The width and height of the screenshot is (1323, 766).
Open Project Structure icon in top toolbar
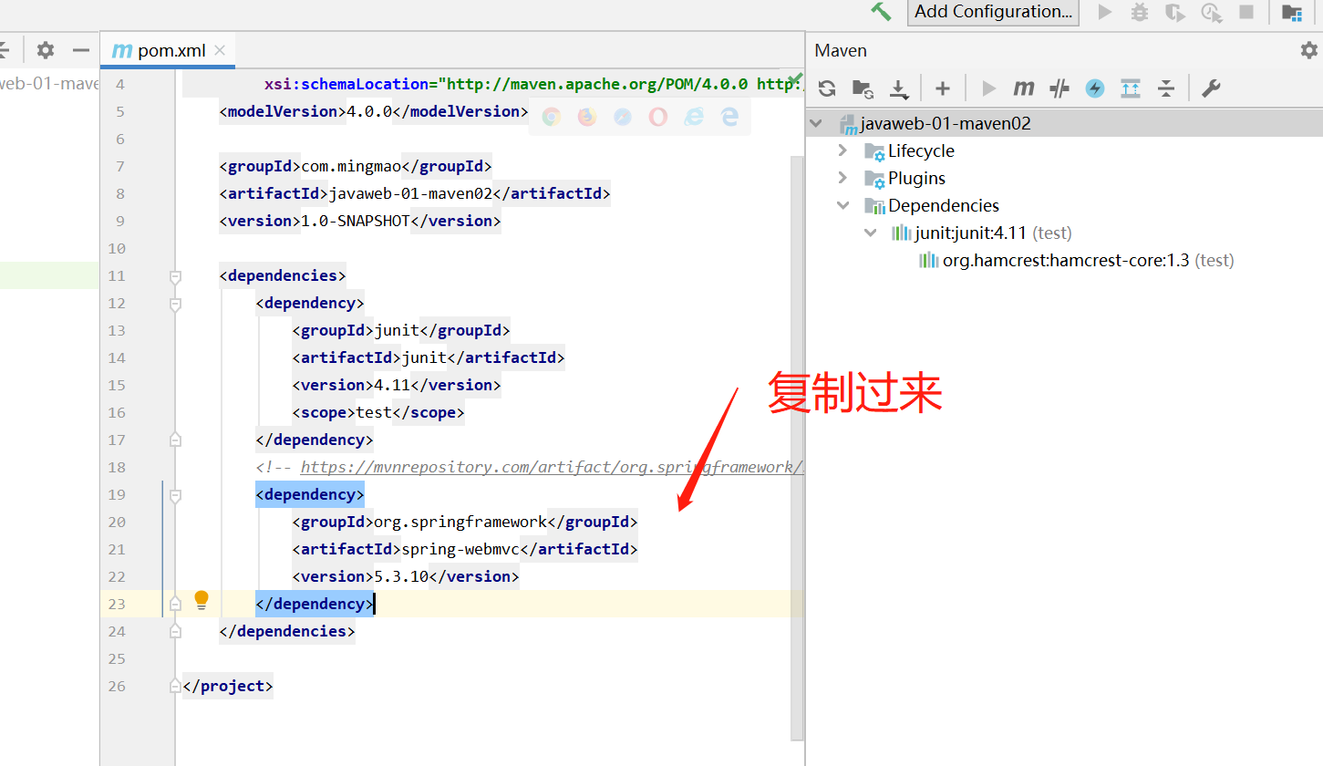coord(1291,12)
